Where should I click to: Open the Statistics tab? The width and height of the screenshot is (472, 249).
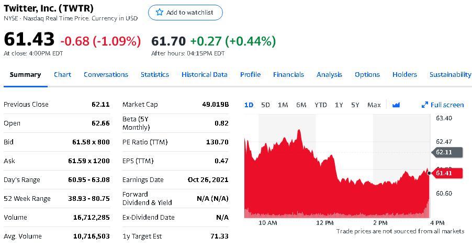point(154,74)
